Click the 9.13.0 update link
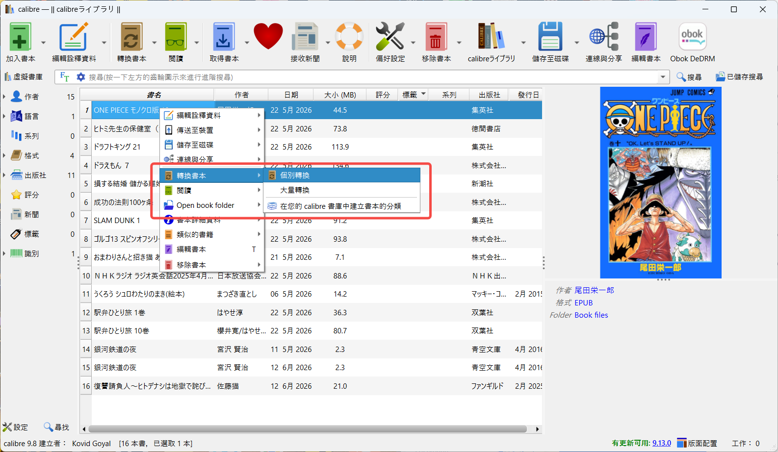Viewport: 778px width, 452px height. click(x=662, y=443)
